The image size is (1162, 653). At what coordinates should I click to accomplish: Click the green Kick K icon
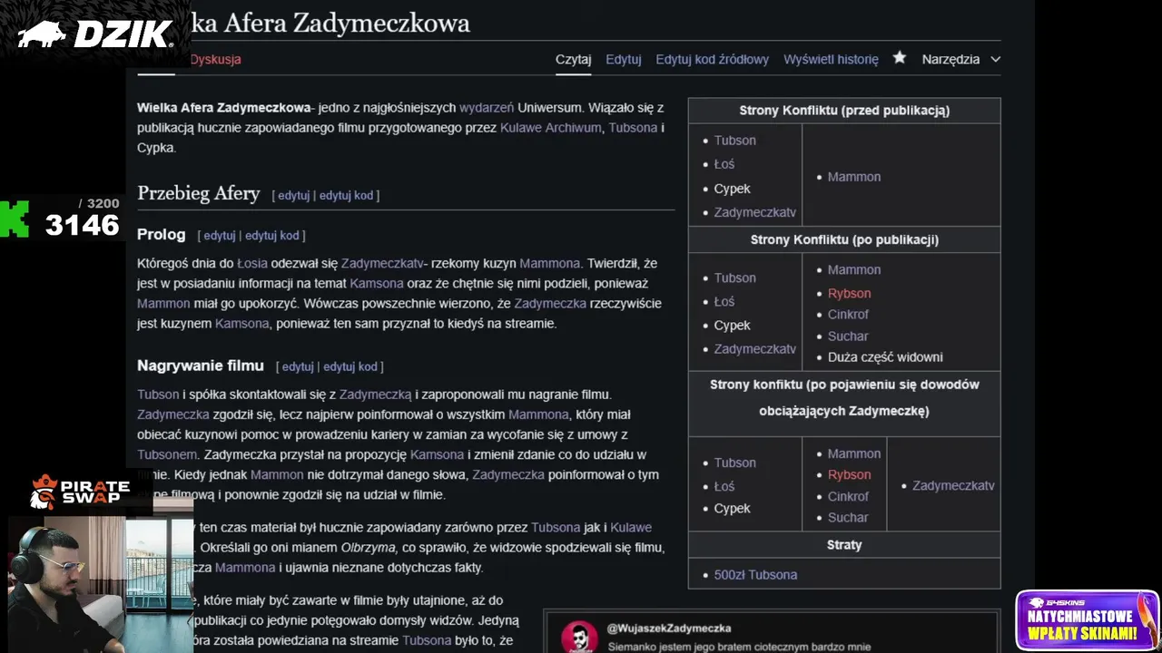pyautogui.click(x=15, y=219)
